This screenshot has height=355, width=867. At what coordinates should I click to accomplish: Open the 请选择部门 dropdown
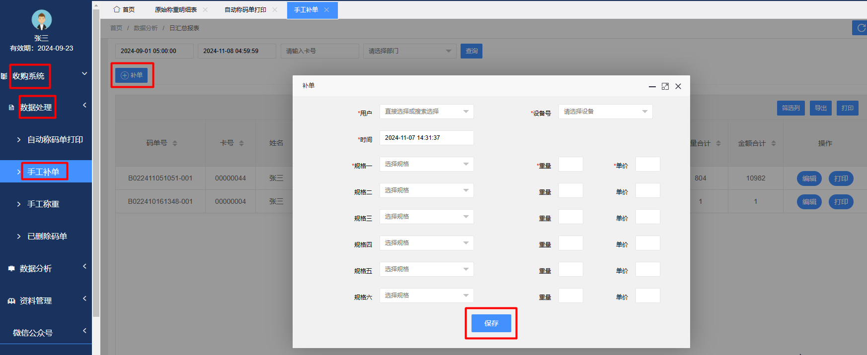[410, 51]
